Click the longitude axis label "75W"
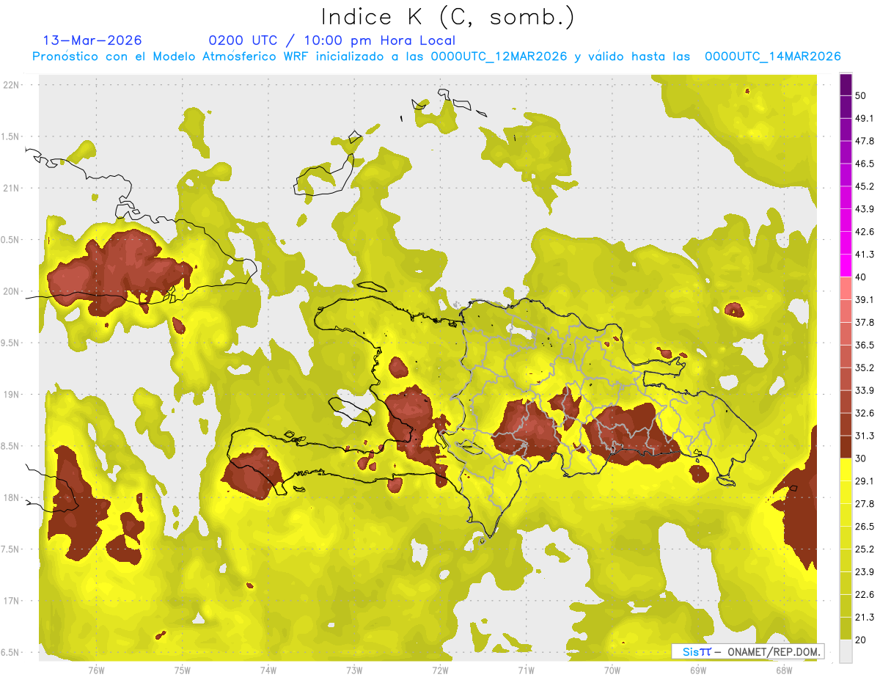Viewport: 880px width, 680px height. tap(183, 670)
